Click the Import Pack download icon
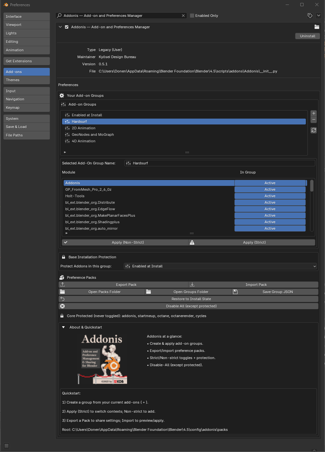The height and width of the screenshot is (452, 325). coord(192,285)
